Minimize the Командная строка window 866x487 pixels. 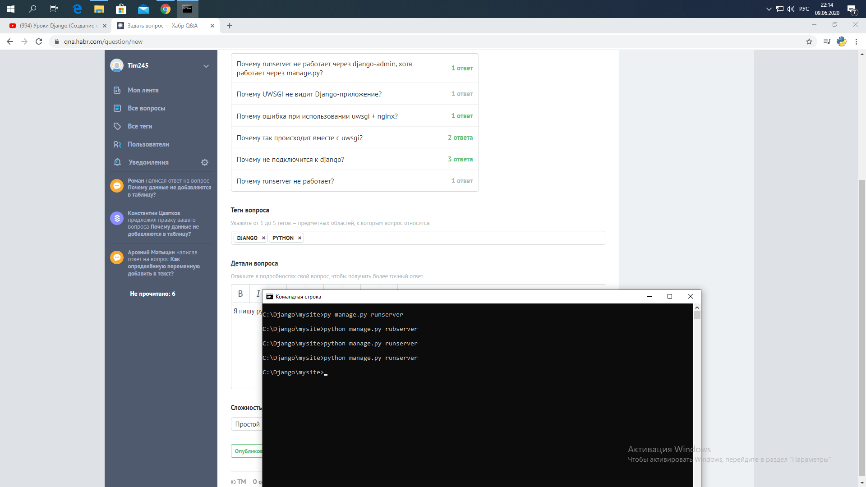pos(649,297)
